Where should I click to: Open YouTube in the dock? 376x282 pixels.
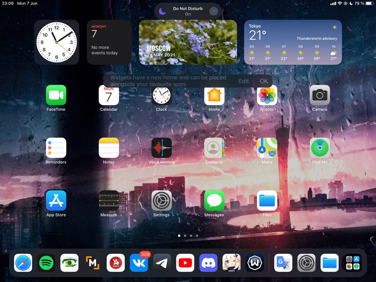pyautogui.click(x=185, y=263)
